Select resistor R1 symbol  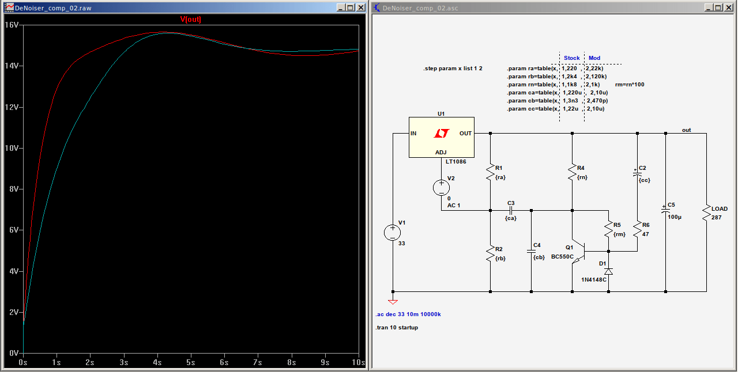pyautogui.click(x=490, y=172)
